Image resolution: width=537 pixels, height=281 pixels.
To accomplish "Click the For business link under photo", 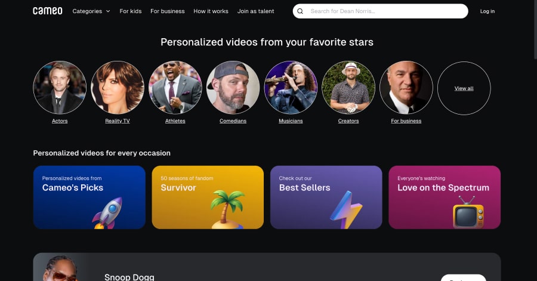I will pyautogui.click(x=406, y=121).
